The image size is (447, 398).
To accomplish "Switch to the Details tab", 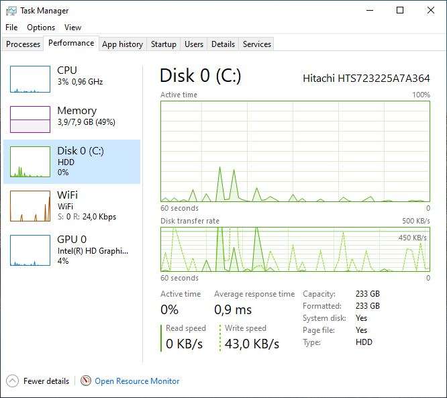I will click(x=223, y=44).
